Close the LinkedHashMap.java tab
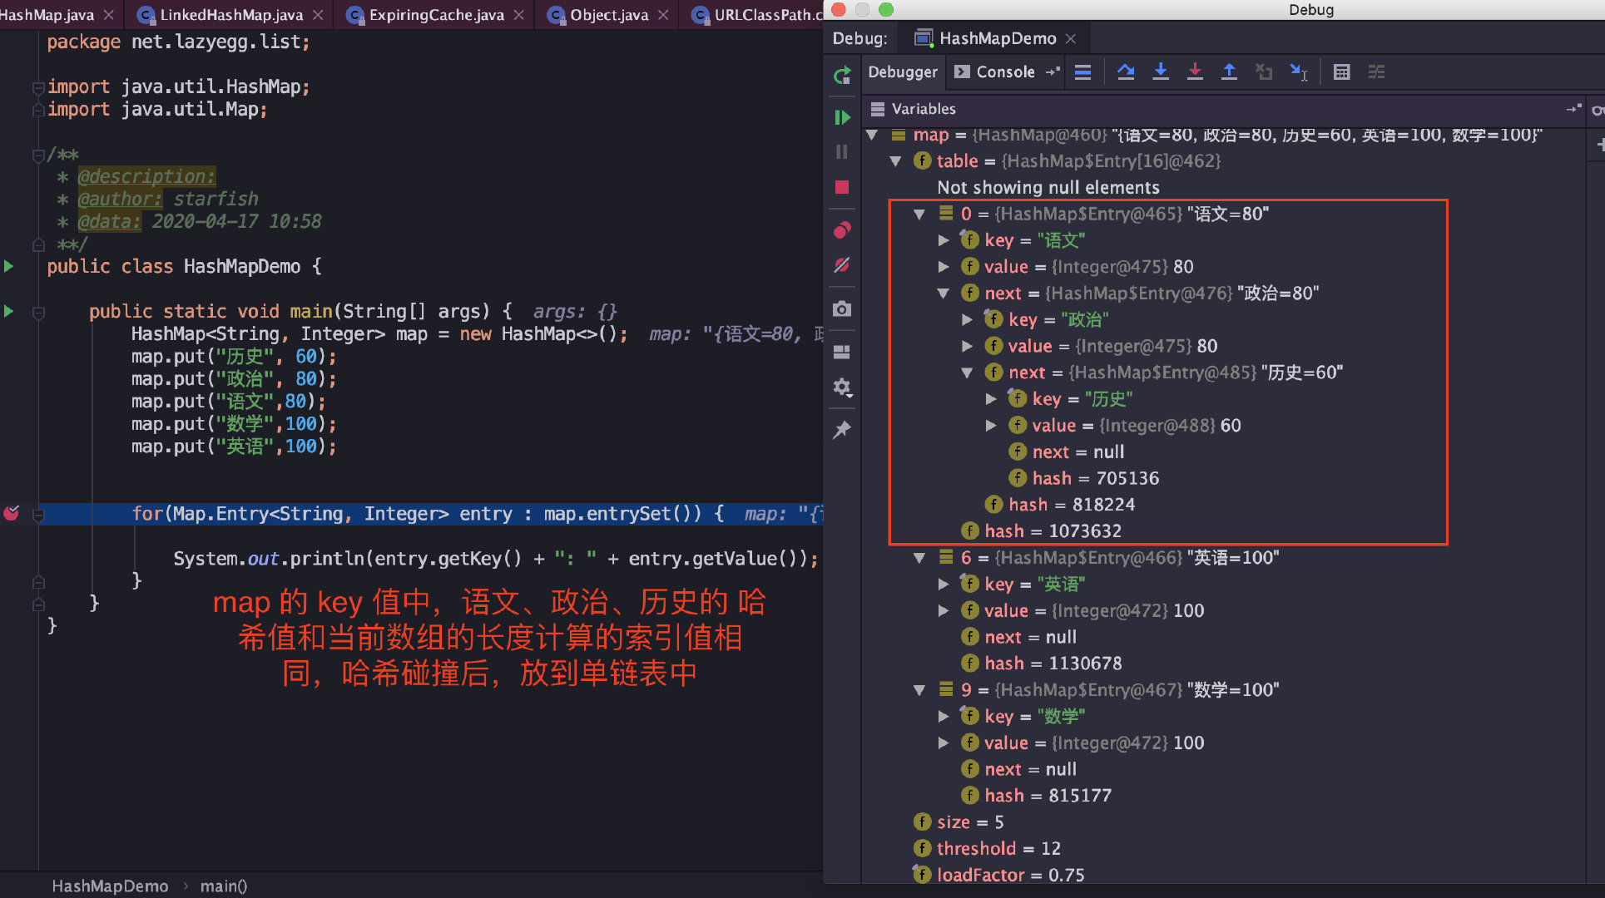Image resolution: width=1605 pixels, height=898 pixels. tap(318, 15)
